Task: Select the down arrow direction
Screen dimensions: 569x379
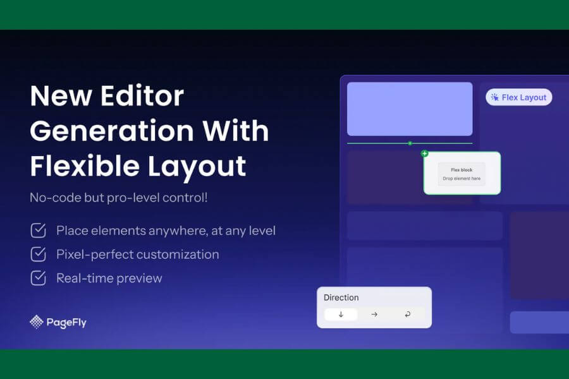Action: 341,314
